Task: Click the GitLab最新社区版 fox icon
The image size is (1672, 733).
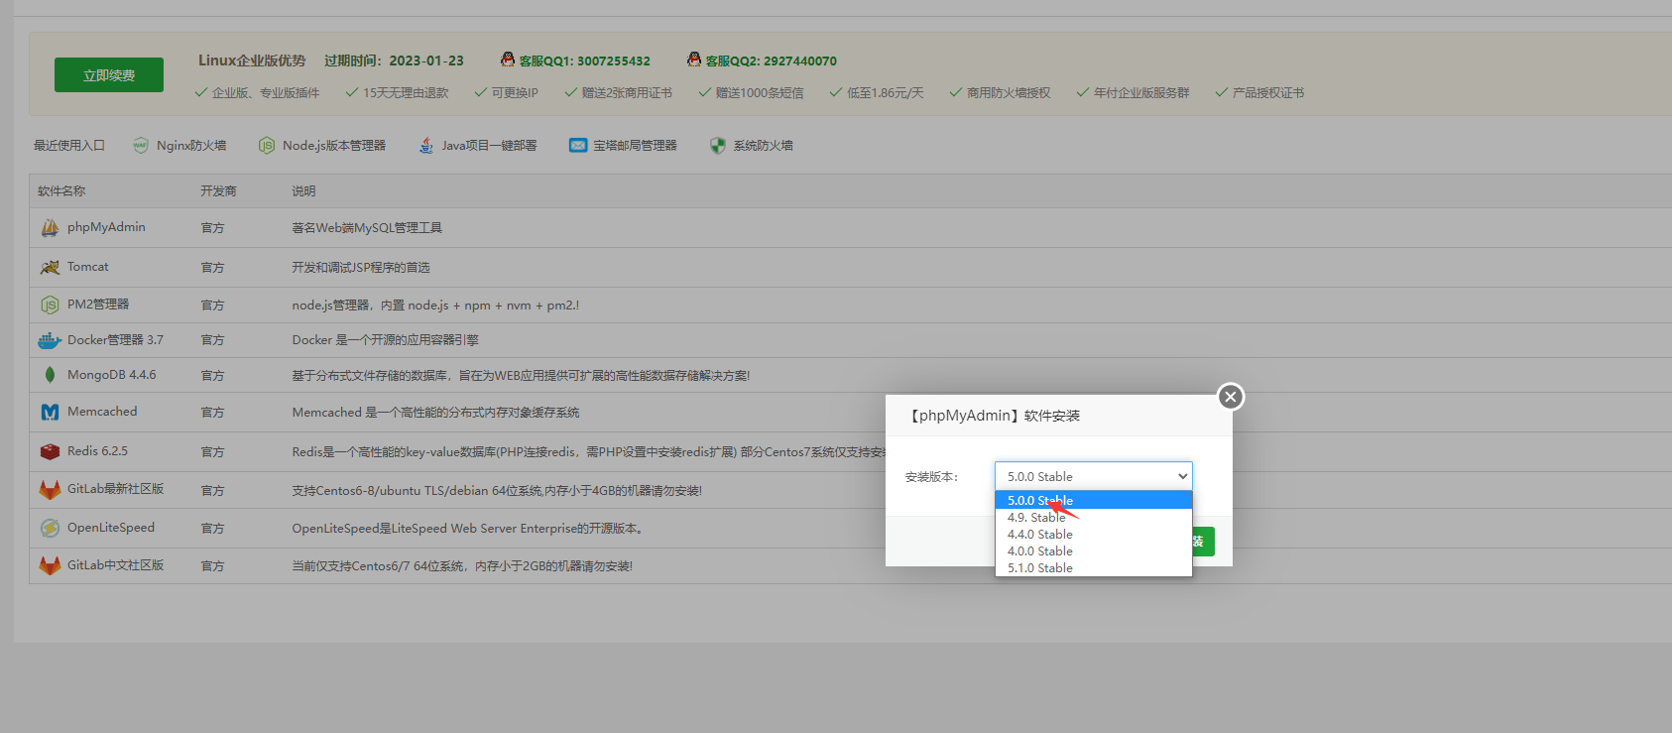Action: coord(50,489)
